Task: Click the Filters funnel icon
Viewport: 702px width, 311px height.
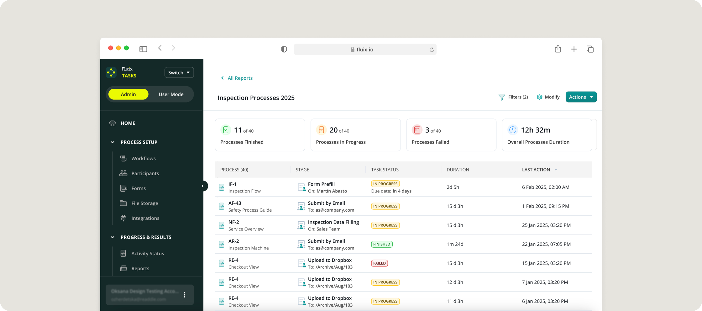Action: pos(501,97)
